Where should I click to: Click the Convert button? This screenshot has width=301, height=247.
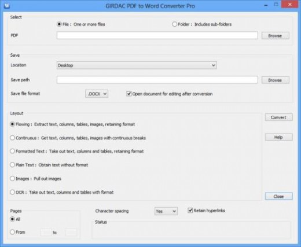click(278, 117)
